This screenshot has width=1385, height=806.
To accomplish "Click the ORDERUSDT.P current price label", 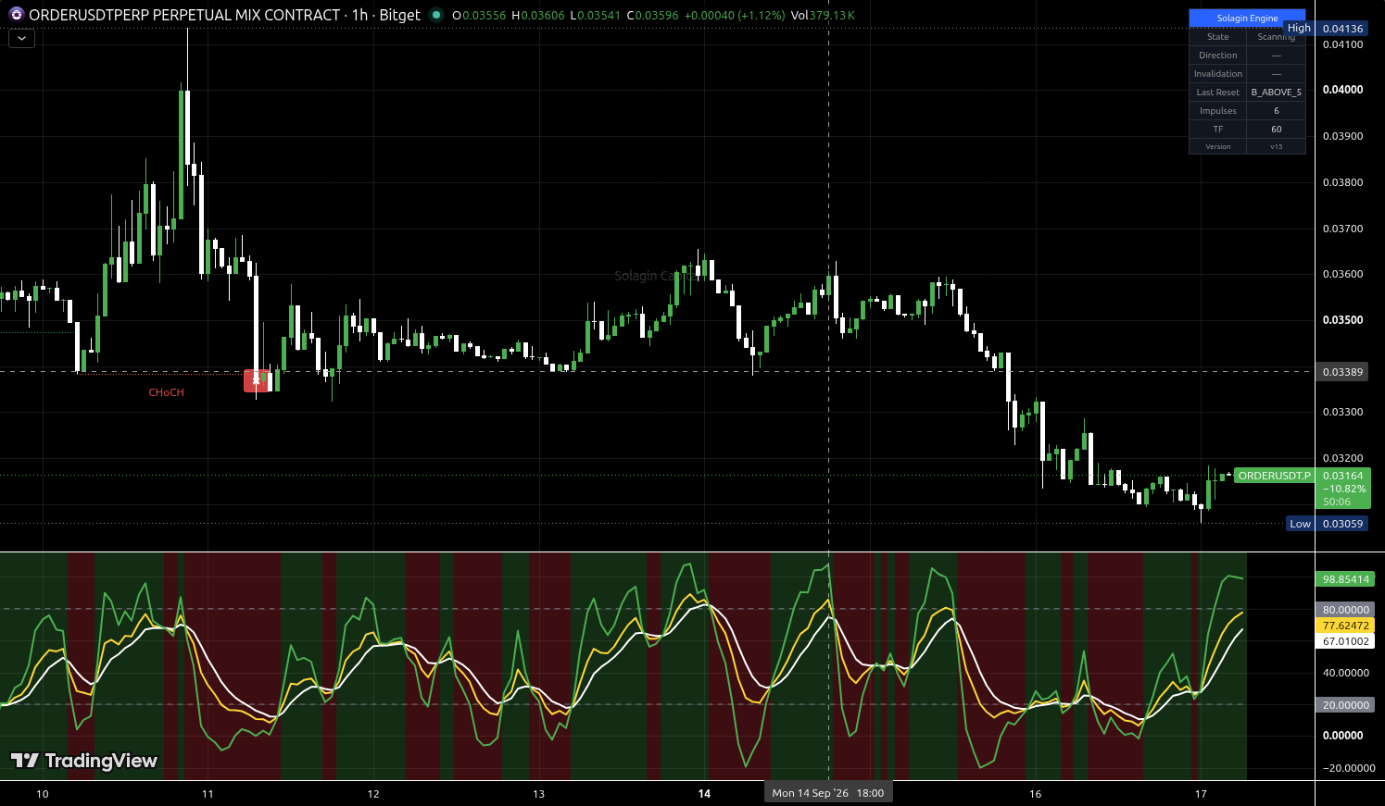I will pyautogui.click(x=1274, y=476).
